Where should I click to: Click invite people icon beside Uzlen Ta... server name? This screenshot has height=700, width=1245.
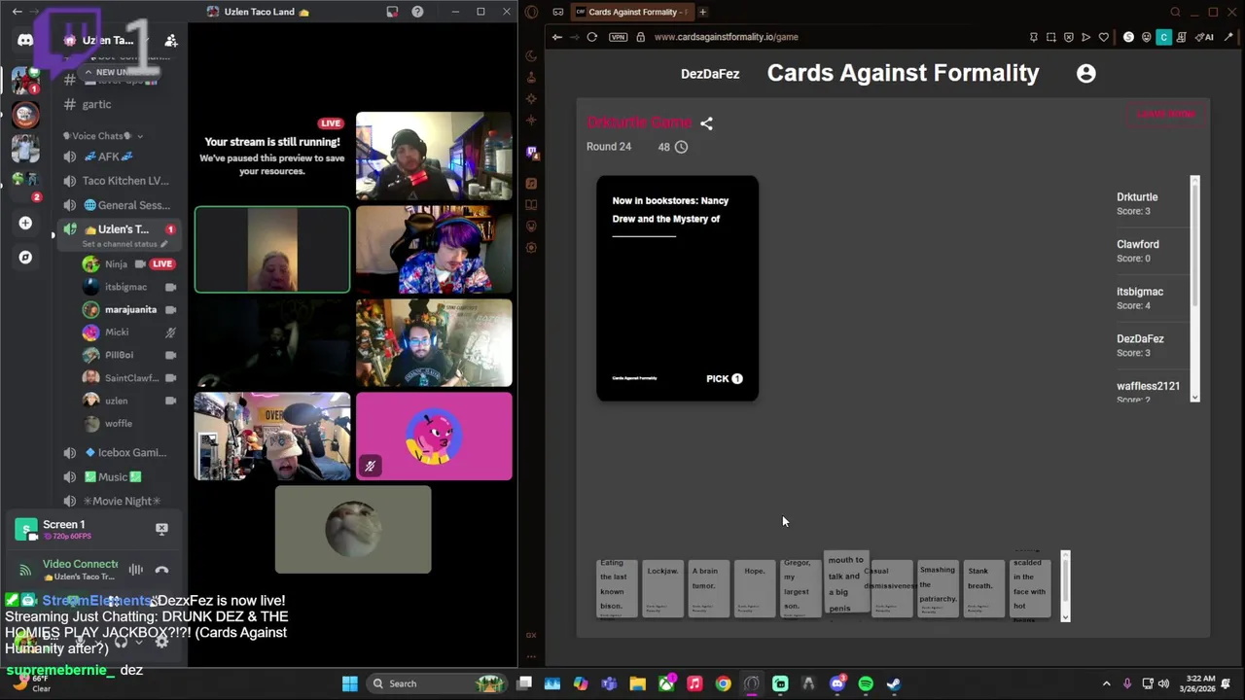(x=171, y=40)
